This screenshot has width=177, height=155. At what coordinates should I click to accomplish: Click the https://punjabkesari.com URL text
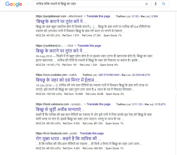pyautogui.click(x=51, y=16)
